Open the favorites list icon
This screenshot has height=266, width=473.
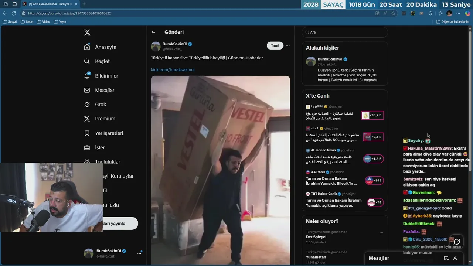440,13
